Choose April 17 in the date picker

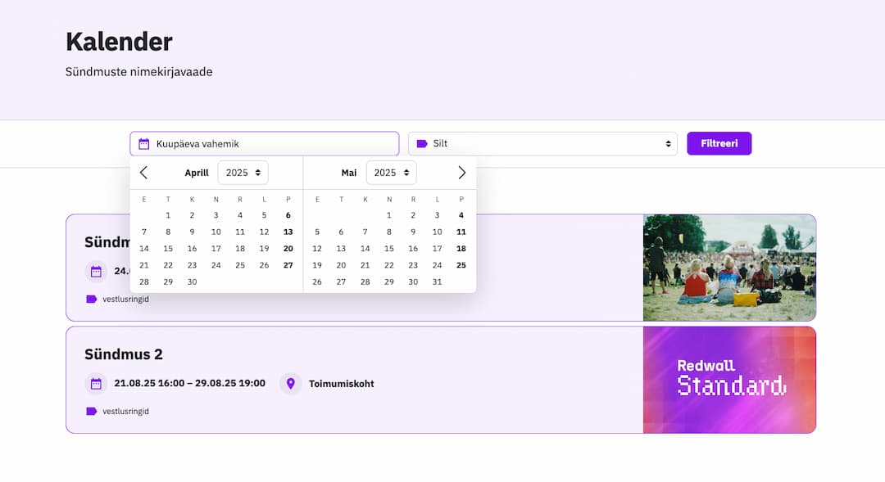pos(216,249)
